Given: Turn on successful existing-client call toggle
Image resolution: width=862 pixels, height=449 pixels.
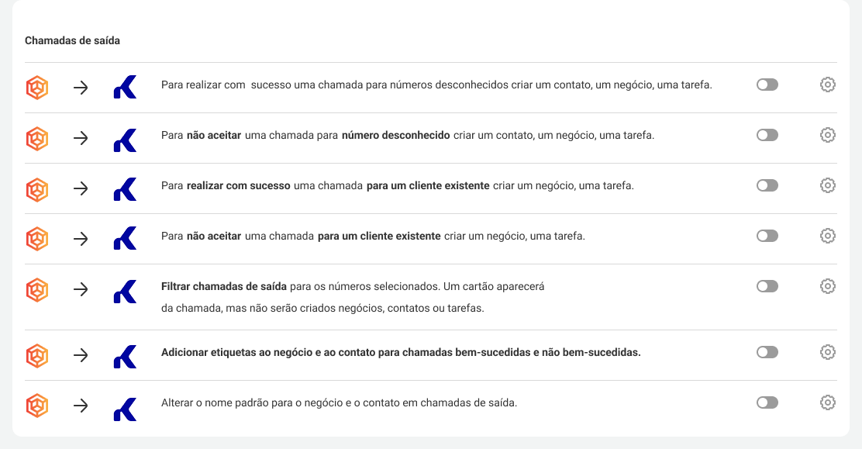Looking at the screenshot, I should (x=767, y=185).
